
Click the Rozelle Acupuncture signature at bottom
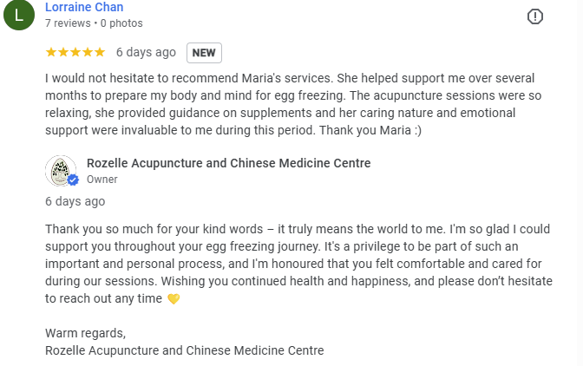pyautogui.click(x=184, y=350)
